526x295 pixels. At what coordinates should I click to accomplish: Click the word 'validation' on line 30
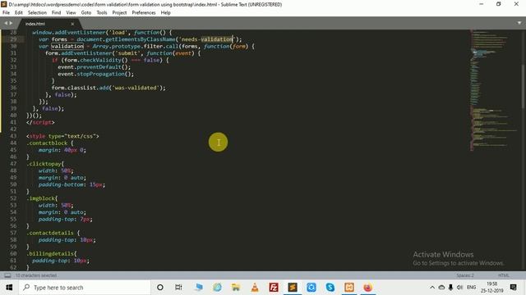tap(67, 46)
